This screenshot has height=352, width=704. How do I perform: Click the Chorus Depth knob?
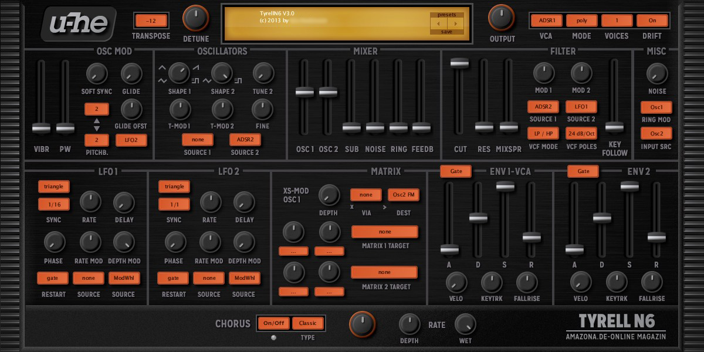pos(409,324)
